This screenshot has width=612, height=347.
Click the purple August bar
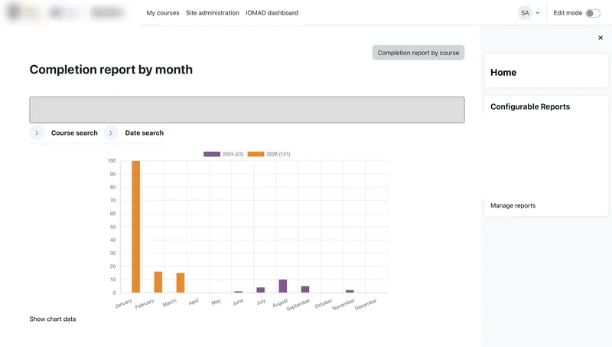tap(283, 286)
